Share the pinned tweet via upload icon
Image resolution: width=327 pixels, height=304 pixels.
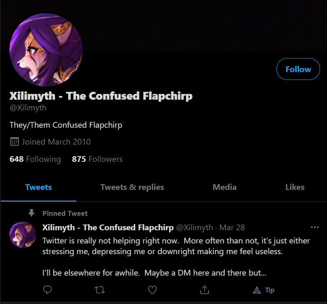[204, 290]
